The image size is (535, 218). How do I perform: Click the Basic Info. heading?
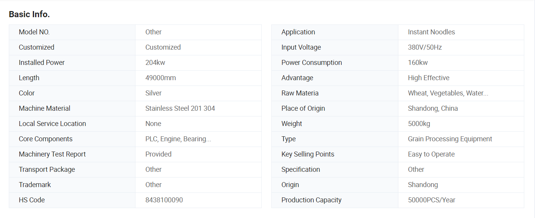(29, 15)
